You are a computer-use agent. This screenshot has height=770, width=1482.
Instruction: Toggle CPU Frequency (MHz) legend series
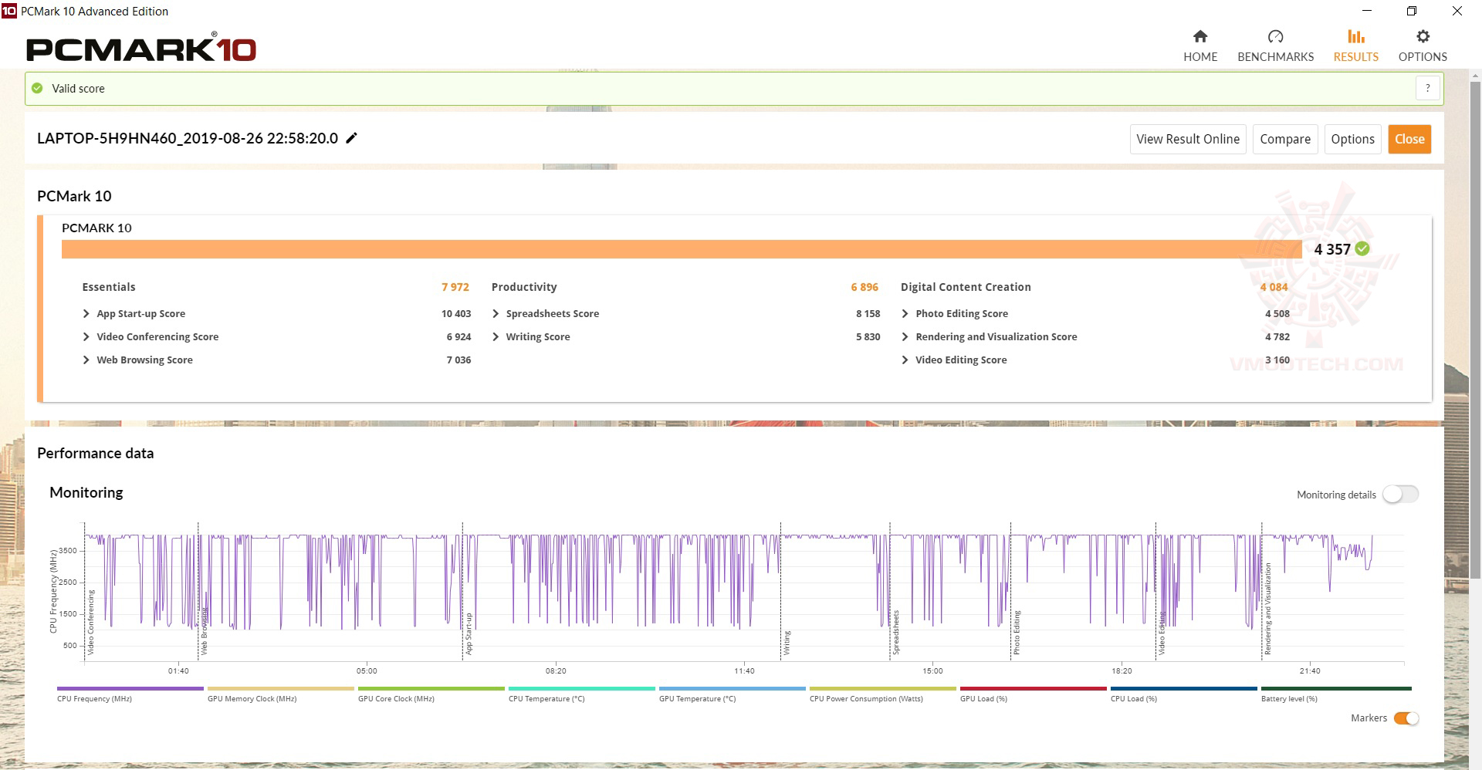click(130, 694)
